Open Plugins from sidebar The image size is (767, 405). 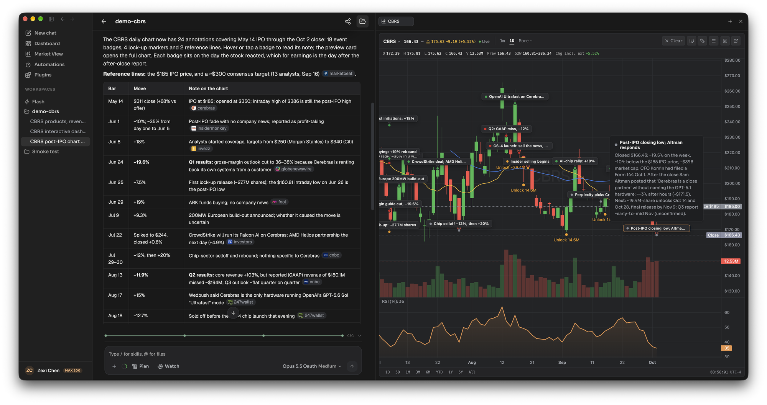[x=43, y=75]
